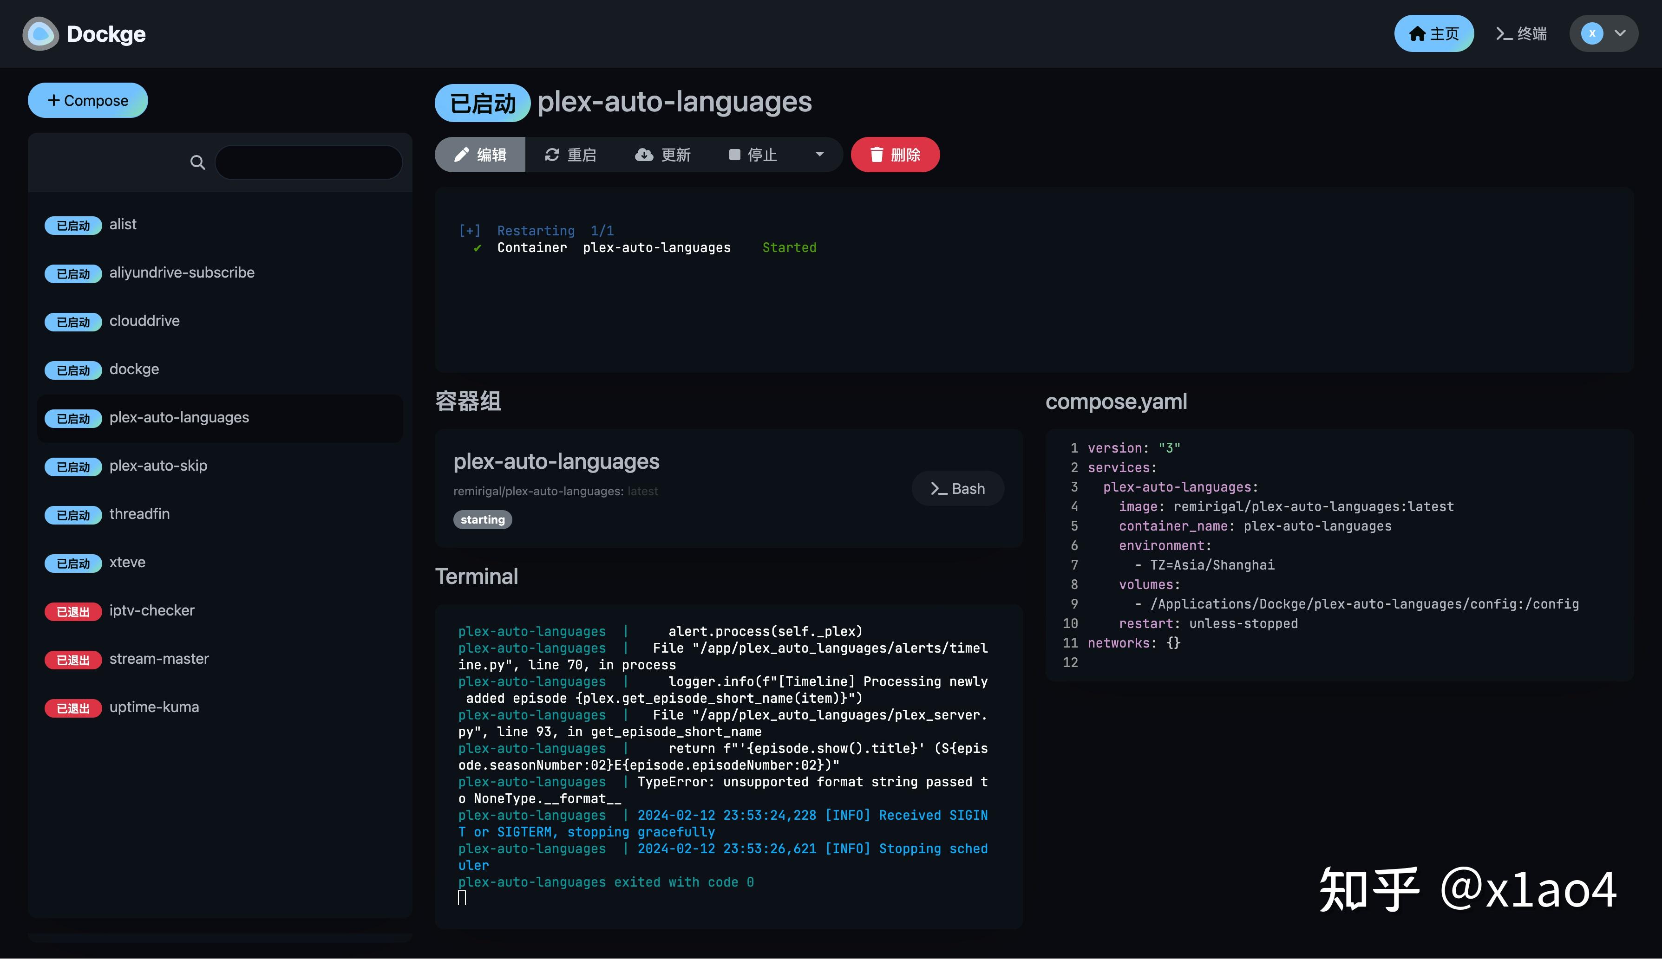Click the update (更新) cloud icon

tap(645, 154)
